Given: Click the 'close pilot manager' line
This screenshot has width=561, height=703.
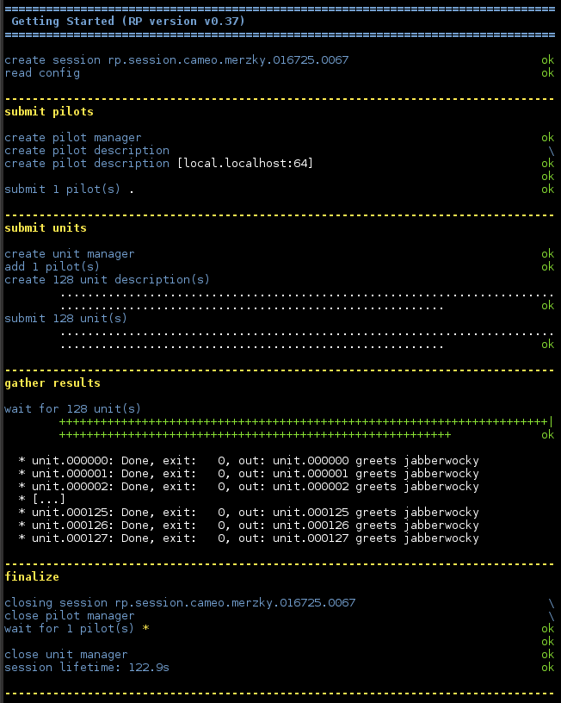Looking at the screenshot, I should 70,616.
